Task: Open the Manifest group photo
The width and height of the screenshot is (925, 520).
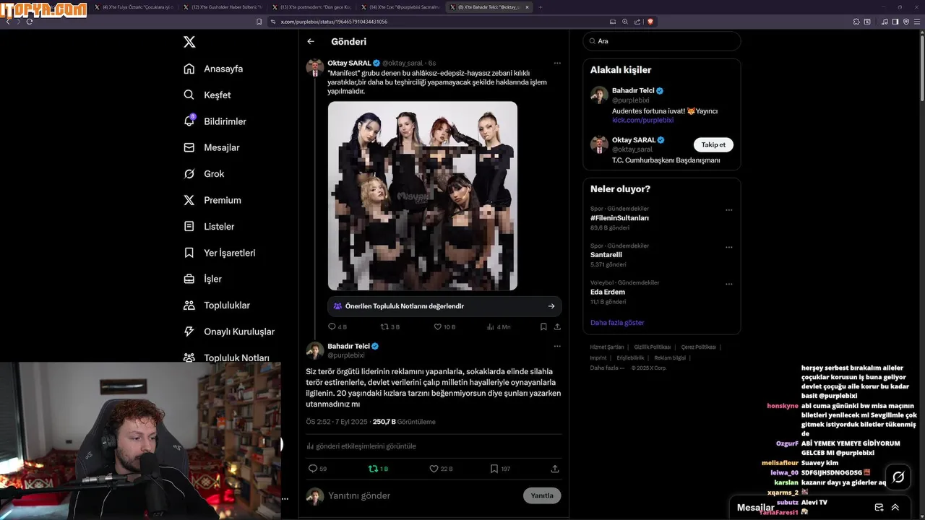Action: click(423, 196)
